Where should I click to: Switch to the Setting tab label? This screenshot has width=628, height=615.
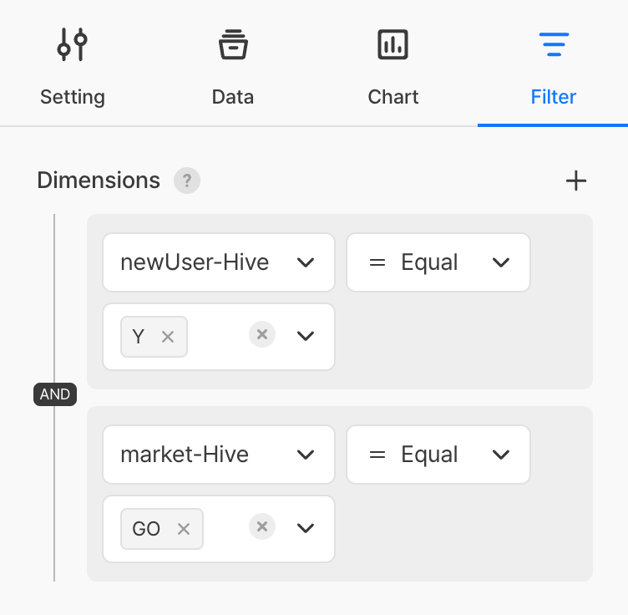pos(73,97)
